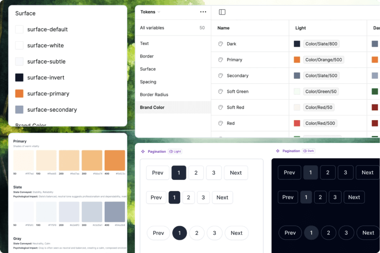Screen dimensions: 380x253
Task: Pick the dark surface-invert color swatch
Action: click(x=19, y=77)
